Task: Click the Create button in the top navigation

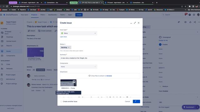Action: [x=79, y=15]
